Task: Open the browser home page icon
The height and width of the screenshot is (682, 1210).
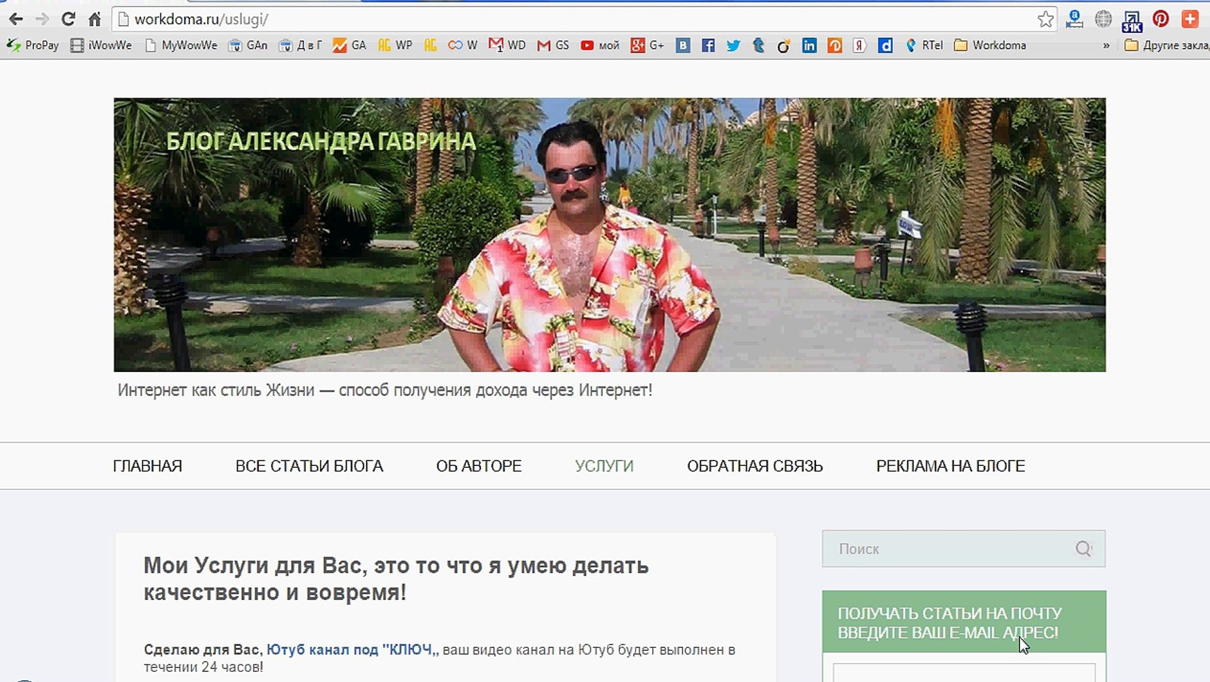Action: click(95, 19)
